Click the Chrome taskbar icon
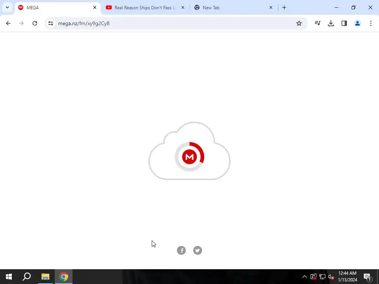 tap(64, 277)
